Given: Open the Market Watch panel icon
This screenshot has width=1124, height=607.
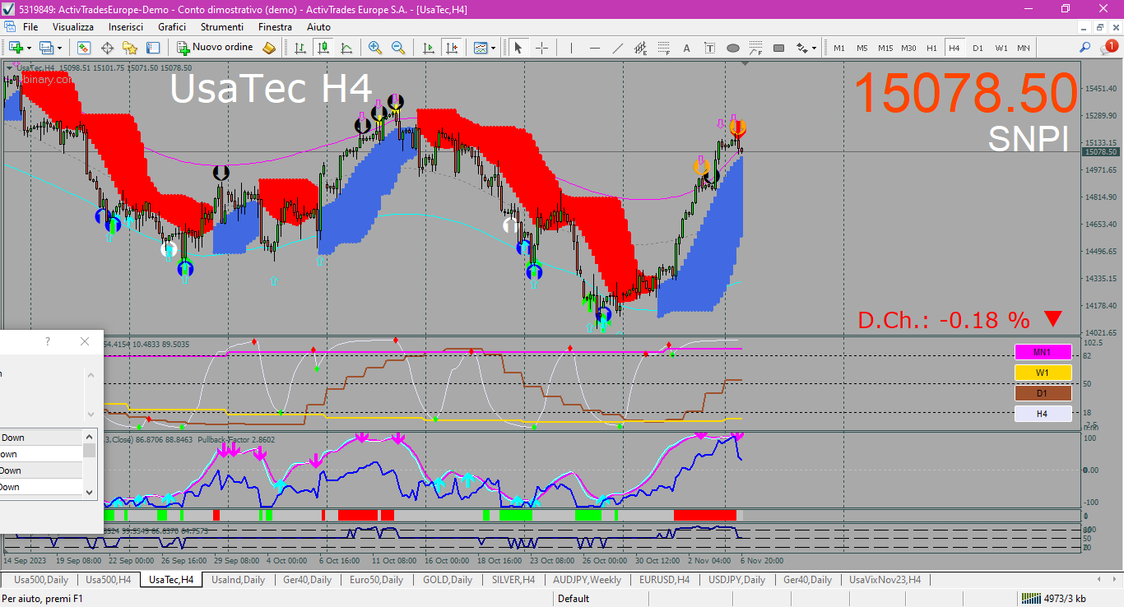Looking at the screenshot, I should click(x=84, y=48).
